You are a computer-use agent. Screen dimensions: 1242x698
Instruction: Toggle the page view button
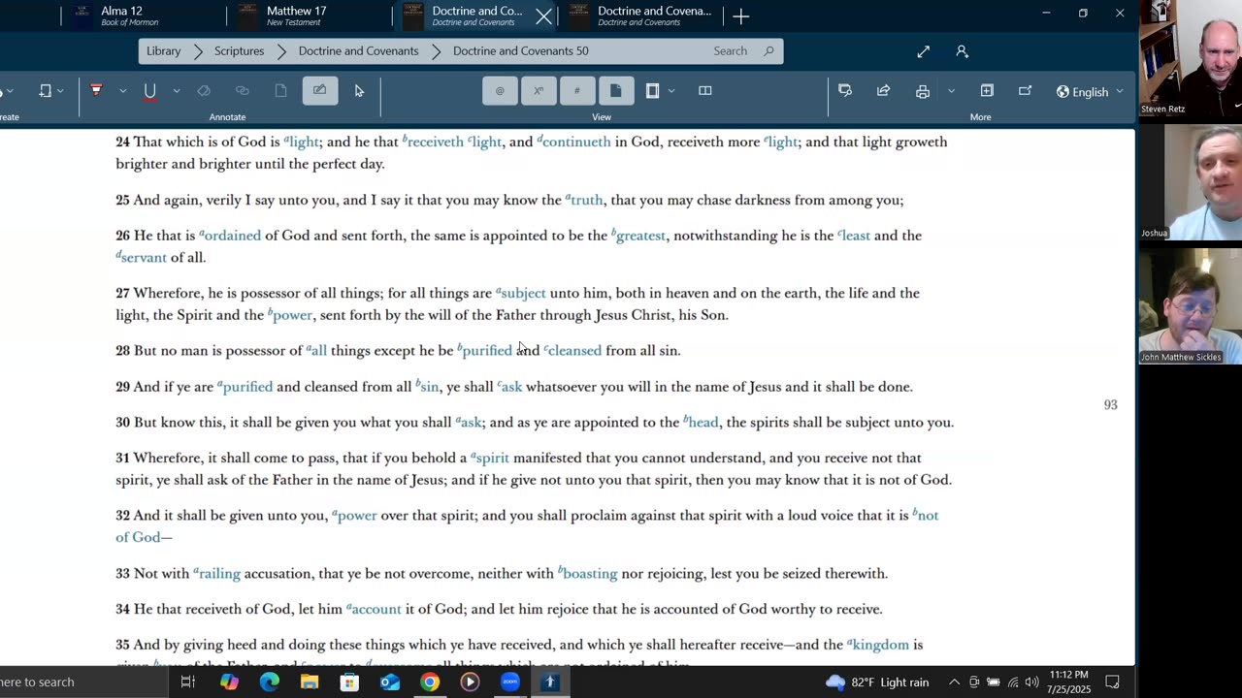615,91
